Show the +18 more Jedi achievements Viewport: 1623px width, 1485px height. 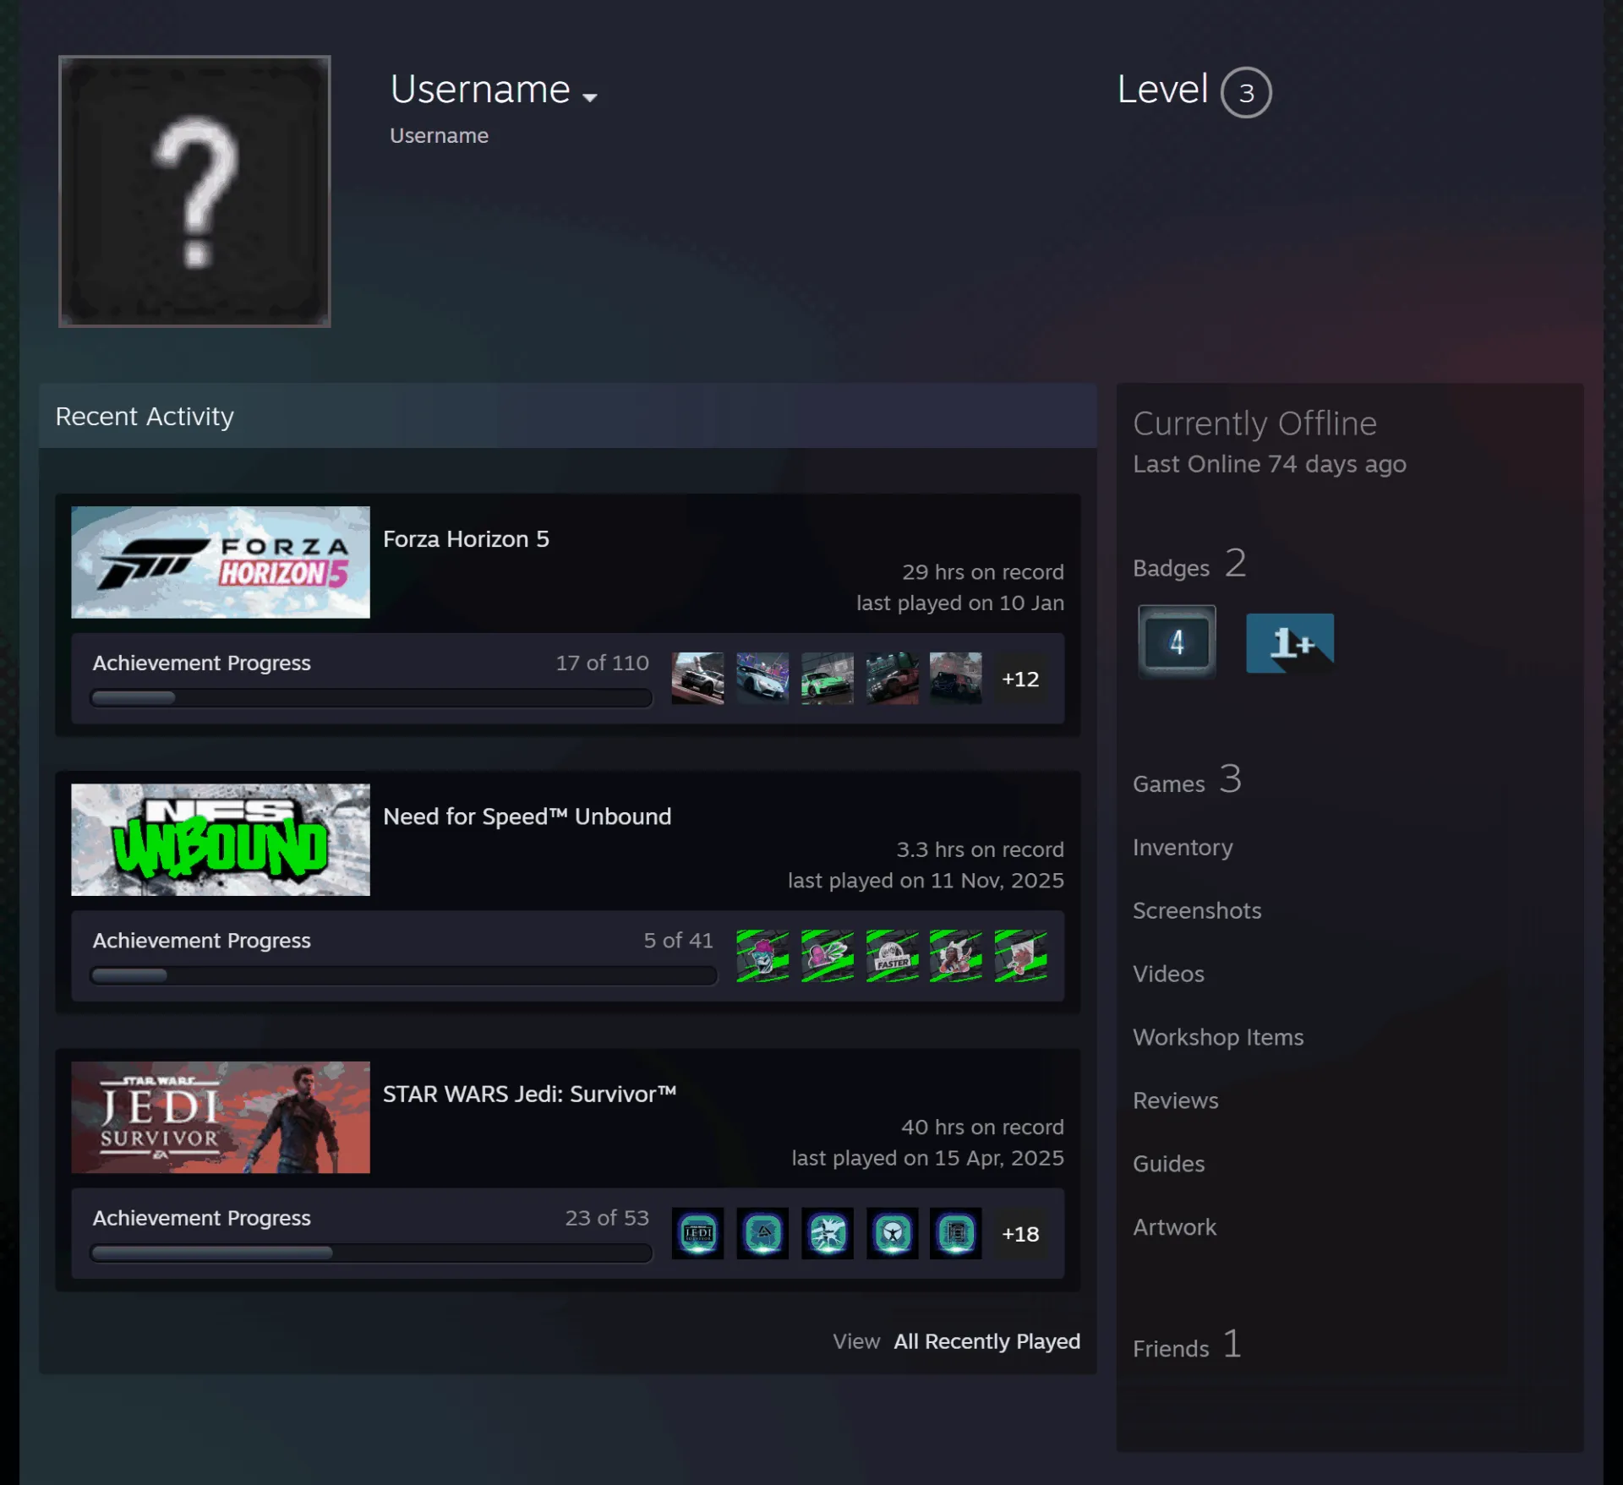tap(1020, 1234)
